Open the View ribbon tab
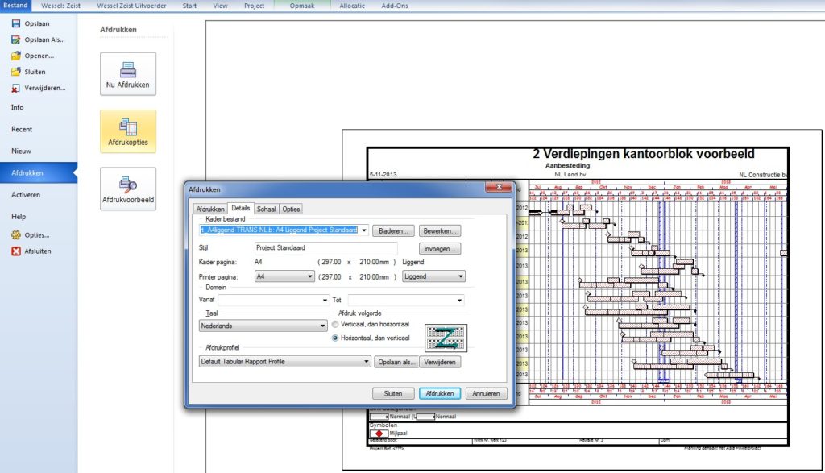Image resolution: width=825 pixels, height=473 pixels. [221, 6]
